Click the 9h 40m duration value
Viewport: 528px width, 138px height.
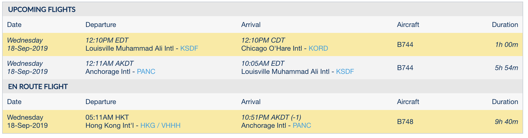506,122
